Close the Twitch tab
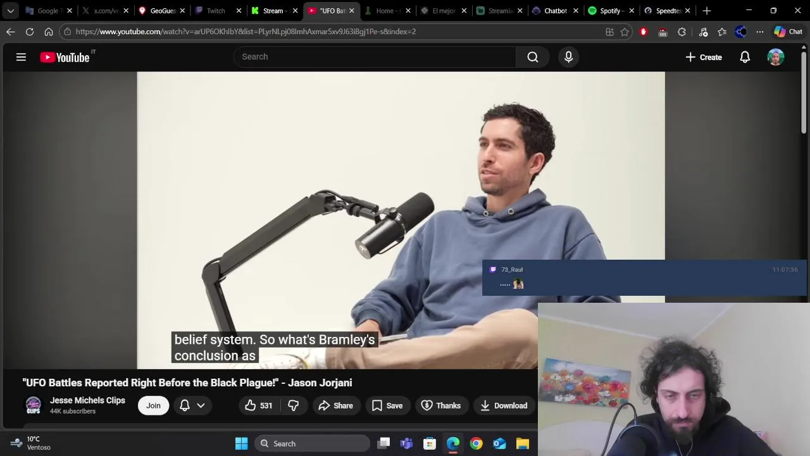The height and width of the screenshot is (456, 810). point(239,11)
